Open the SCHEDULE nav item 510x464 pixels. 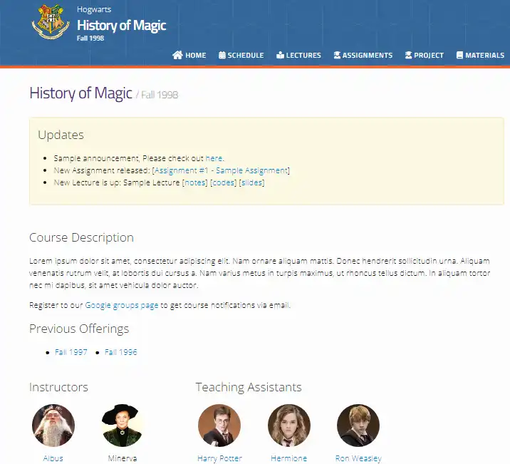[x=241, y=55]
